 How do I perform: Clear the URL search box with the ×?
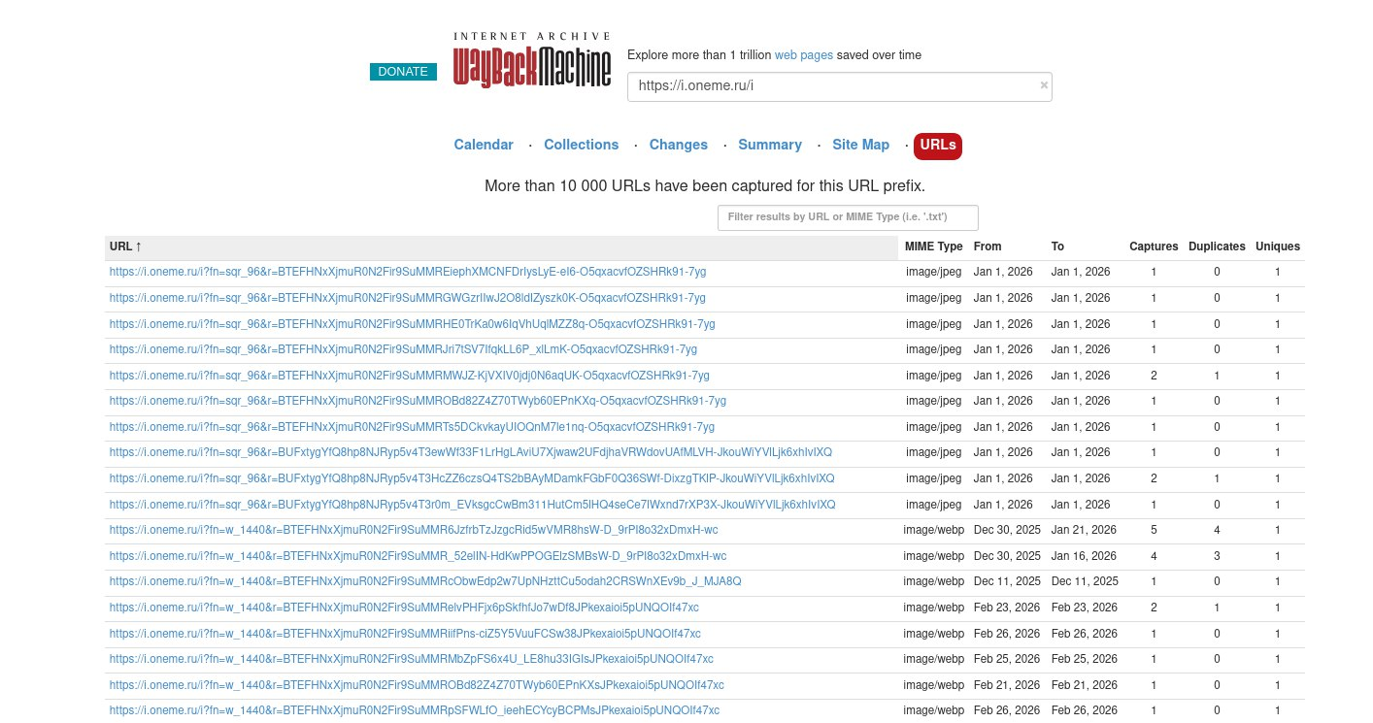1044,85
